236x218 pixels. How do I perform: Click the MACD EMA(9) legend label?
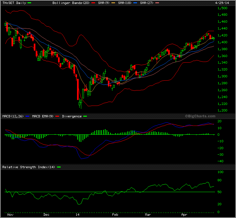point(43,116)
